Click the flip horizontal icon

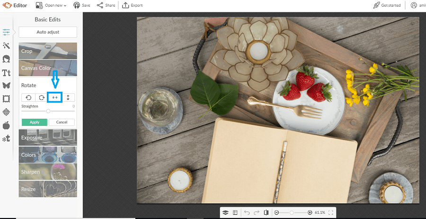55,97
